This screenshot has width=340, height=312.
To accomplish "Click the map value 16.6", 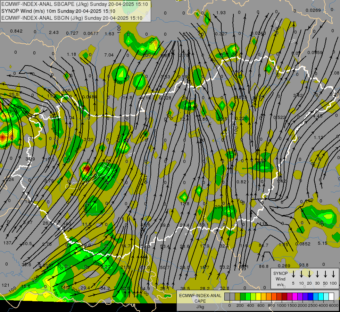I will click(x=26, y=286).
